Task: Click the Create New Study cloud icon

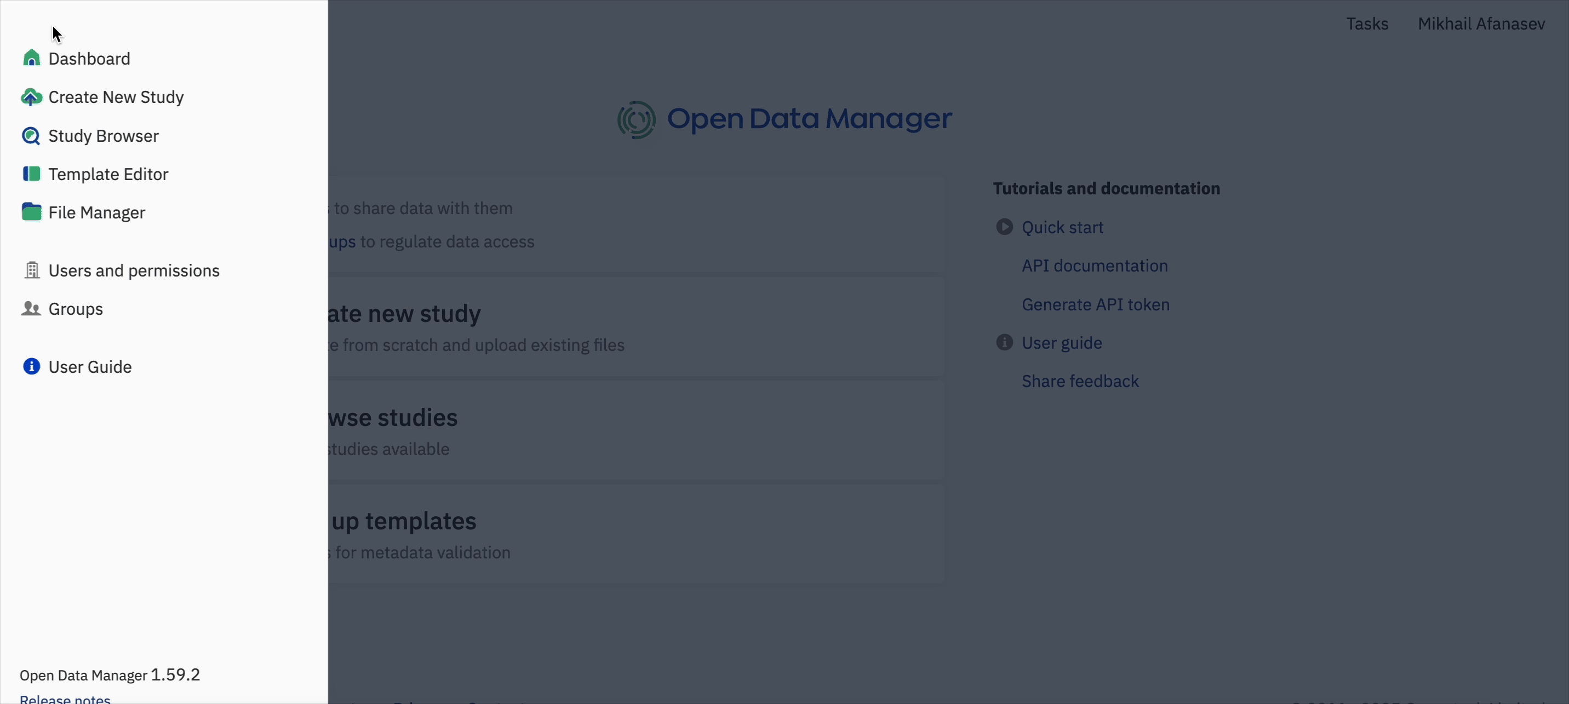Action: click(31, 97)
